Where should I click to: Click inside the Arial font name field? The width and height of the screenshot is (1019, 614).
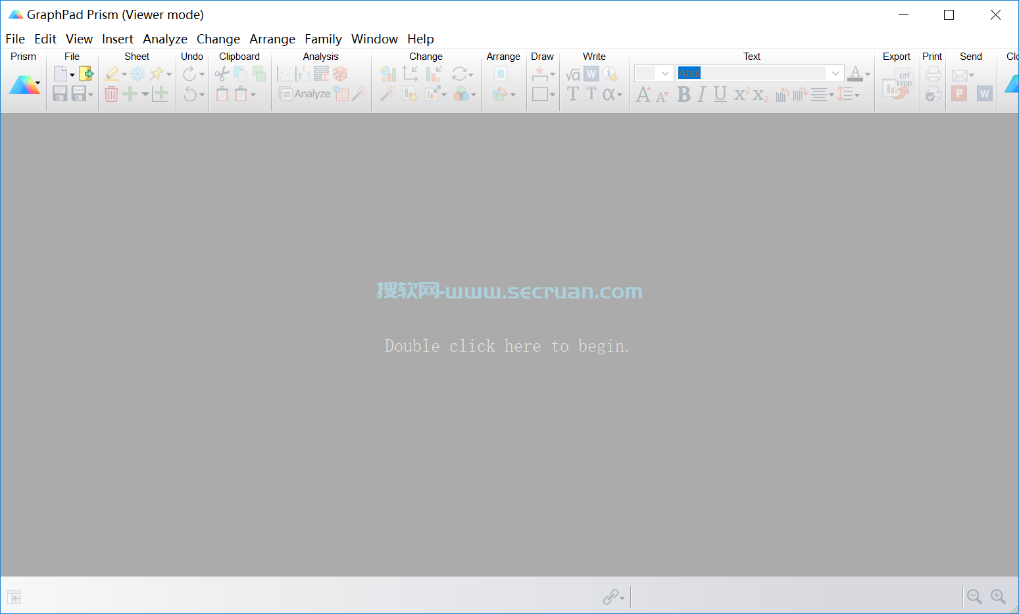tap(751, 73)
